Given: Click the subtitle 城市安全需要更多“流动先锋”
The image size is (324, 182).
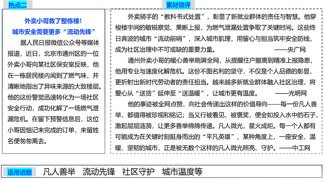Looking at the screenshot, I should pos(54,31).
